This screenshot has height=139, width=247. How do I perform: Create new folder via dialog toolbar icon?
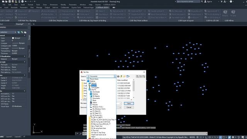pyautogui.click(x=124, y=76)
